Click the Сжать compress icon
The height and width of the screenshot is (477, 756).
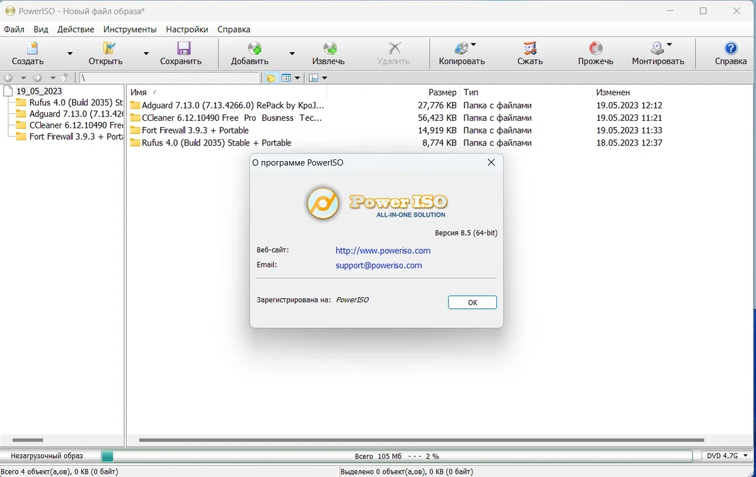(530, 48)
